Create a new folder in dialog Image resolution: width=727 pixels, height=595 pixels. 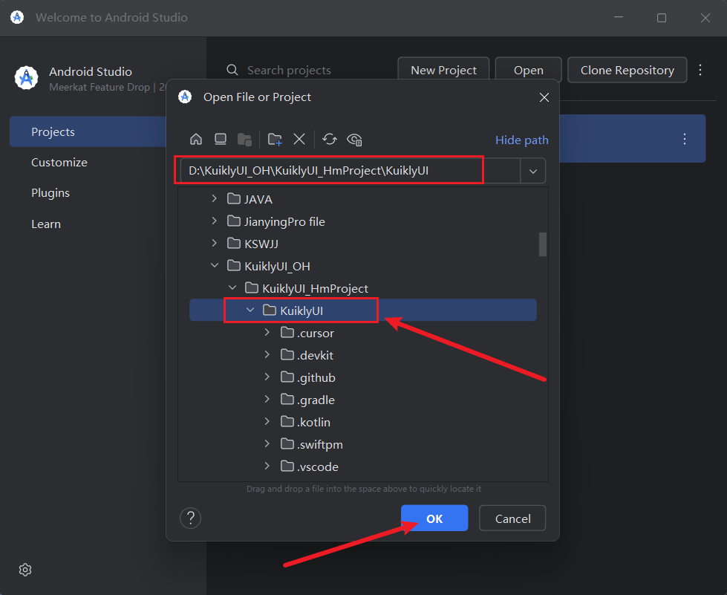click(x=275, y=139)
